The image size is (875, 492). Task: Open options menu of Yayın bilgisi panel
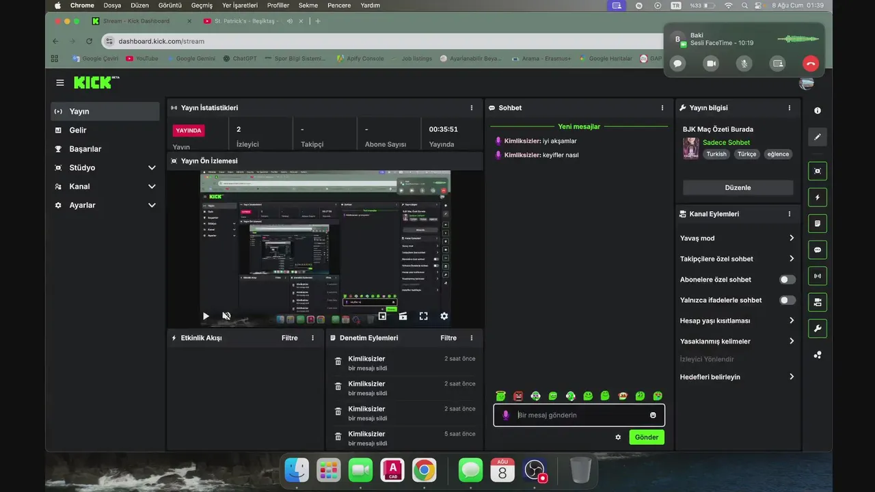[x=790, y=108]
